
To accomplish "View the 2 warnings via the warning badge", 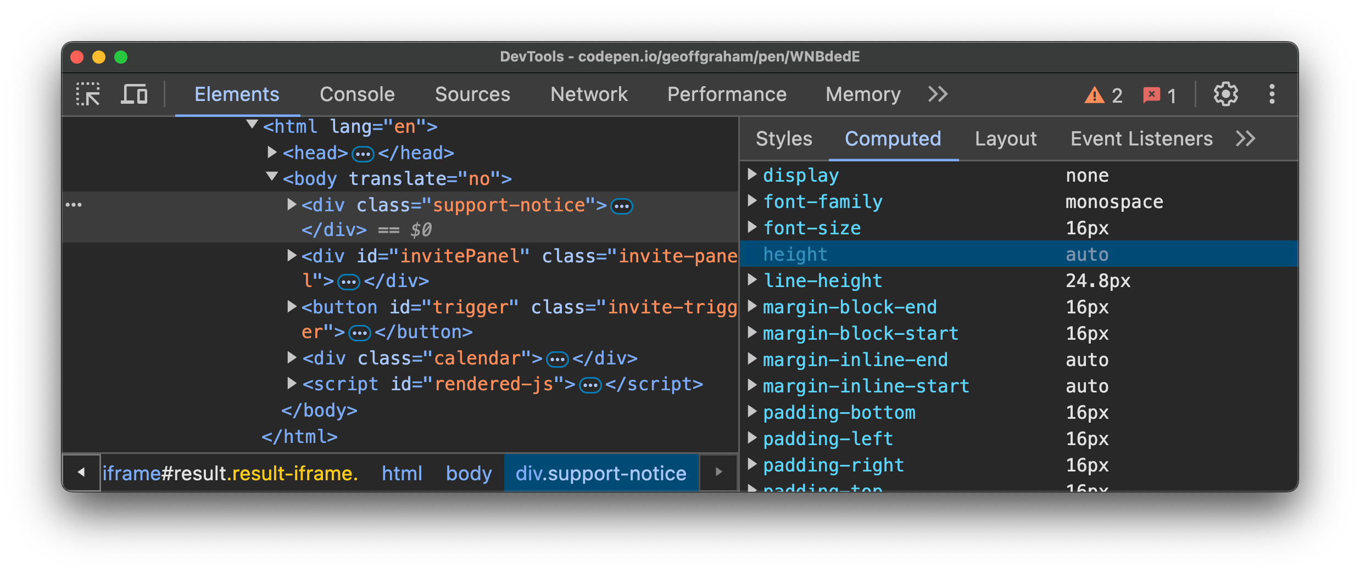I will coord(1101,95).
